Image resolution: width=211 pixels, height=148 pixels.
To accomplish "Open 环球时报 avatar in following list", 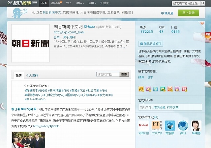I will pos(144,126).
